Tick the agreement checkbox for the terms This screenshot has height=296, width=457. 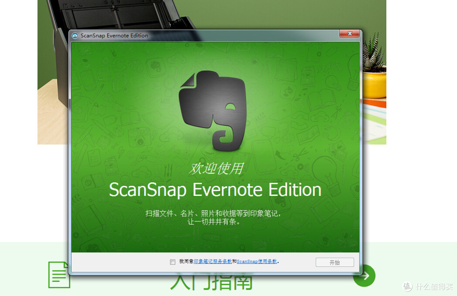[173, 262]
